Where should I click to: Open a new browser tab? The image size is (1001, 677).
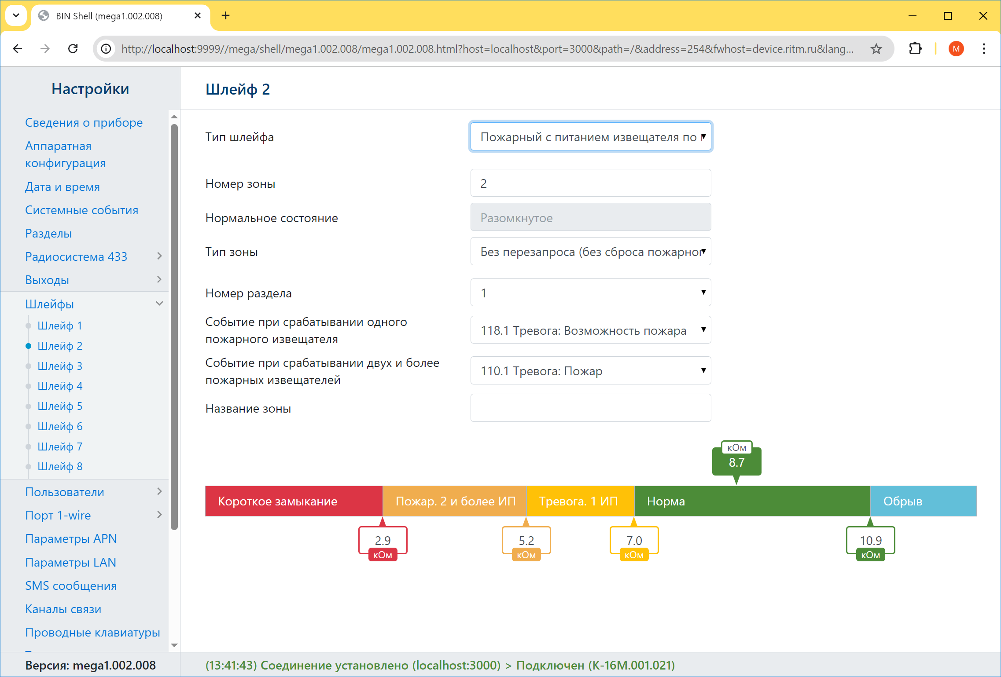pos(225,16)
